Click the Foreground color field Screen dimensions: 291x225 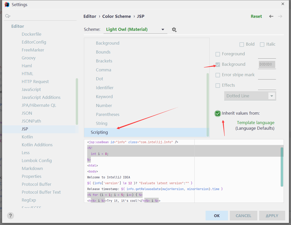click(x=267, y=54)
